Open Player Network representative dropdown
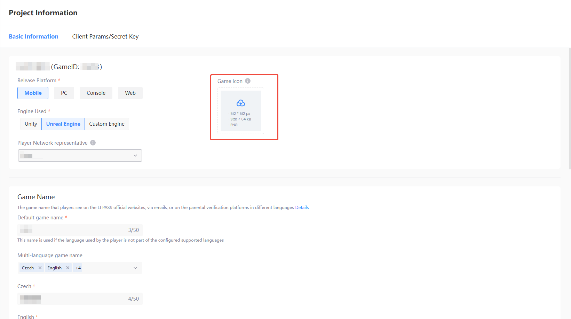Screen dimensions: 571x319 pos(80,156)
